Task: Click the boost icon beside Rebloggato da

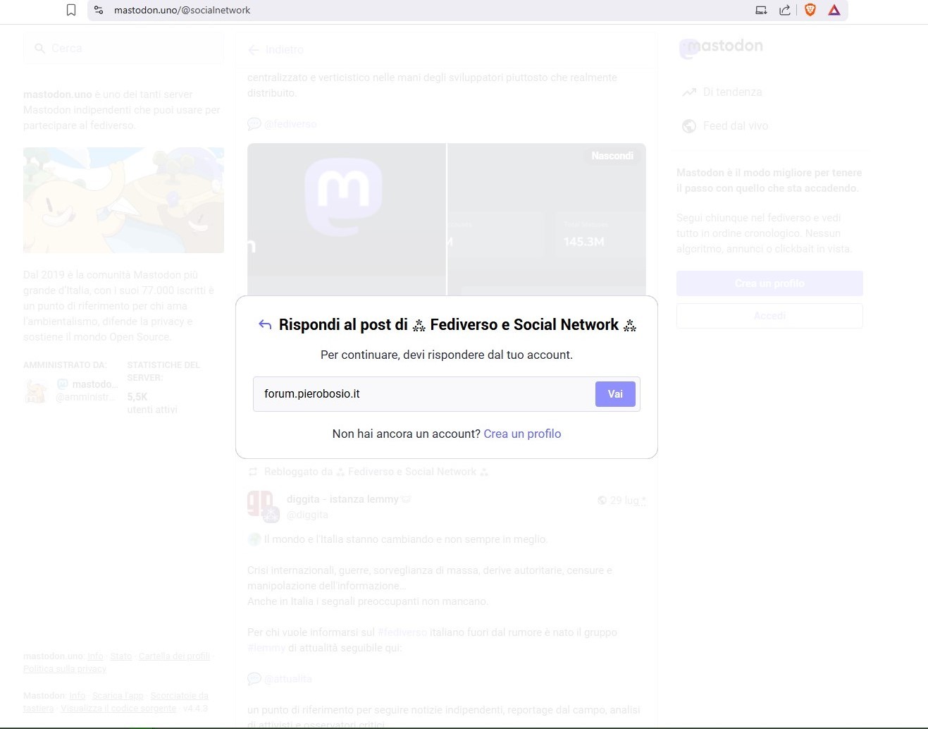Action: click(252, 471)
